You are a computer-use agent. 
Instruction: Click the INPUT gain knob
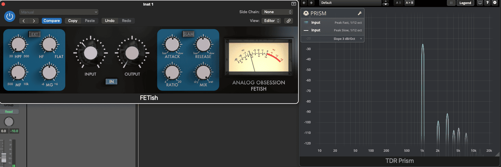[91, 53]
